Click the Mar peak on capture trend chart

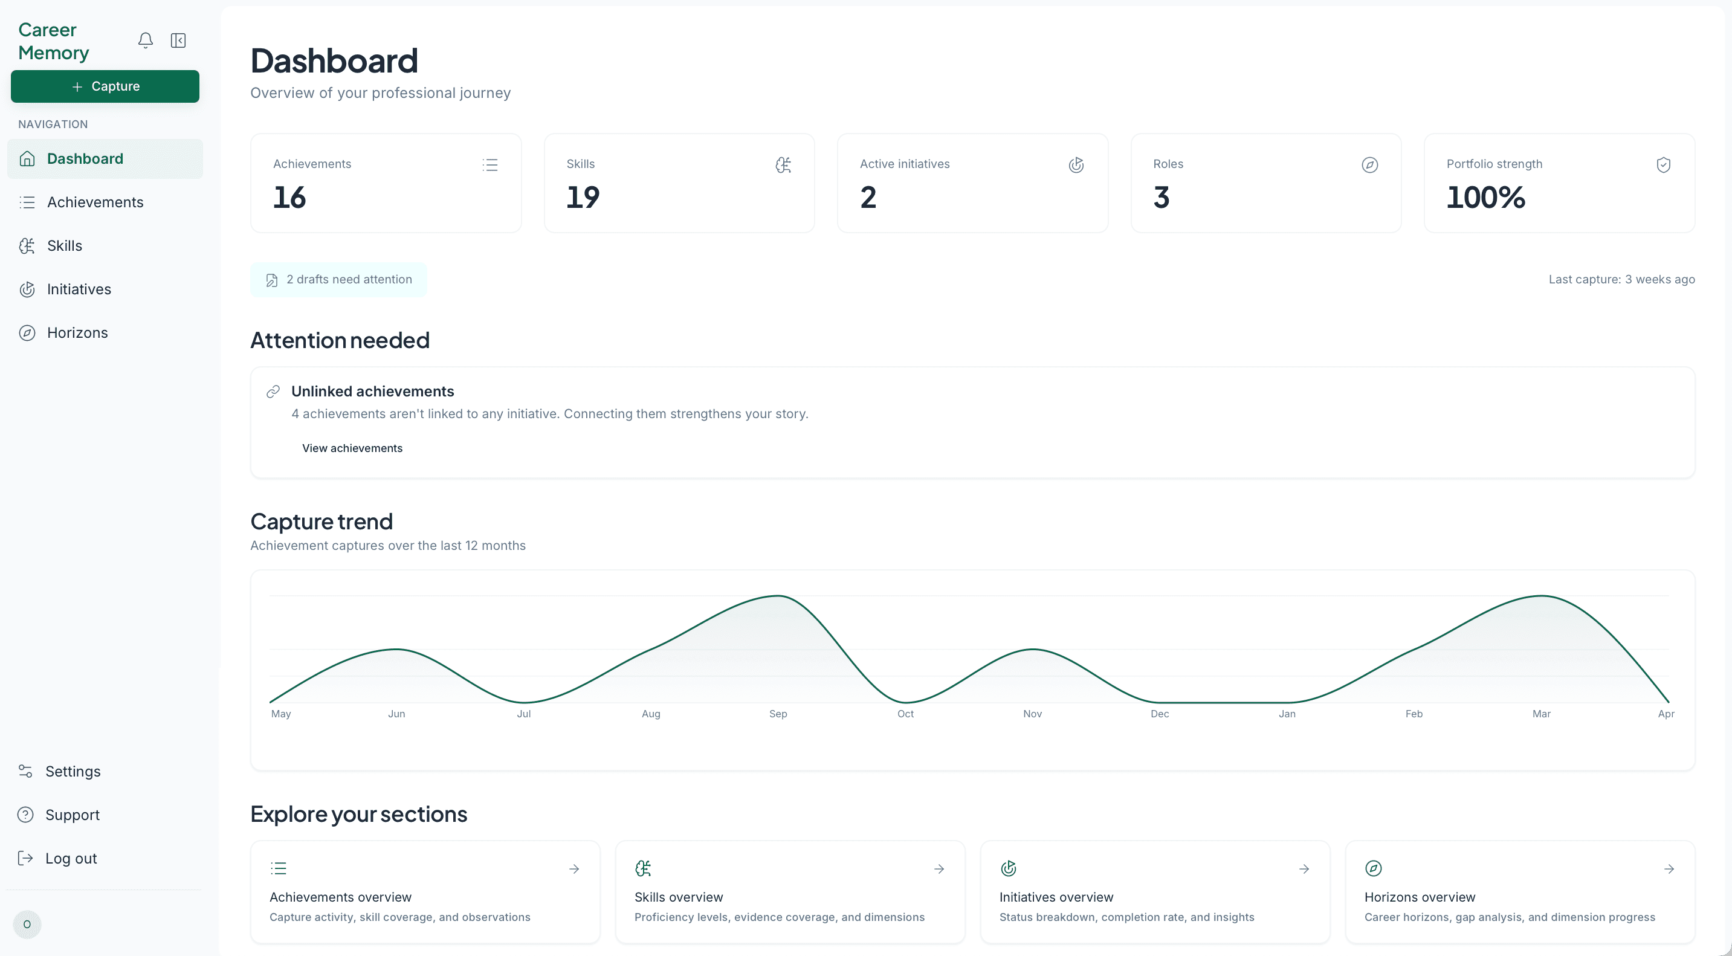pos(1542,596)
